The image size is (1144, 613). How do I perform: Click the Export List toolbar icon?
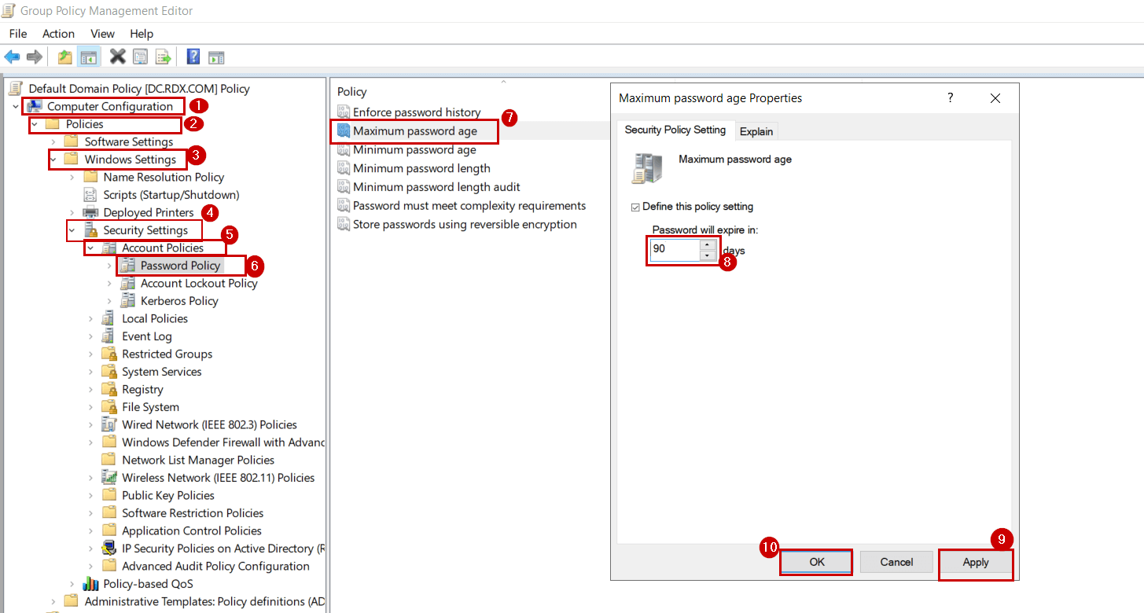click(163, 56)
